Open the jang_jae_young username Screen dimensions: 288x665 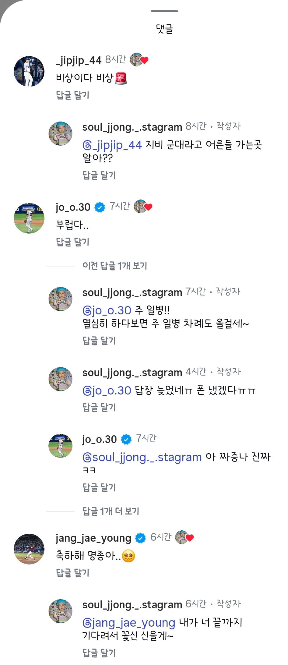coord(93,538)
